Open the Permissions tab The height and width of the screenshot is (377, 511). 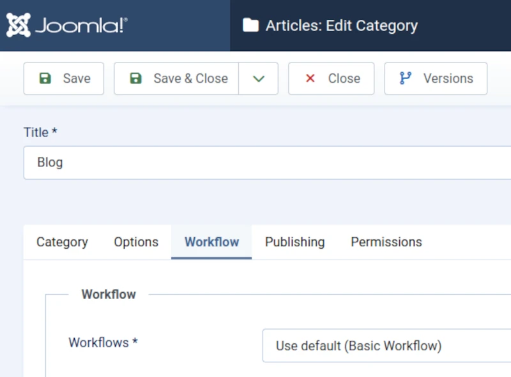pyautogui.click(x=386, y=242)
